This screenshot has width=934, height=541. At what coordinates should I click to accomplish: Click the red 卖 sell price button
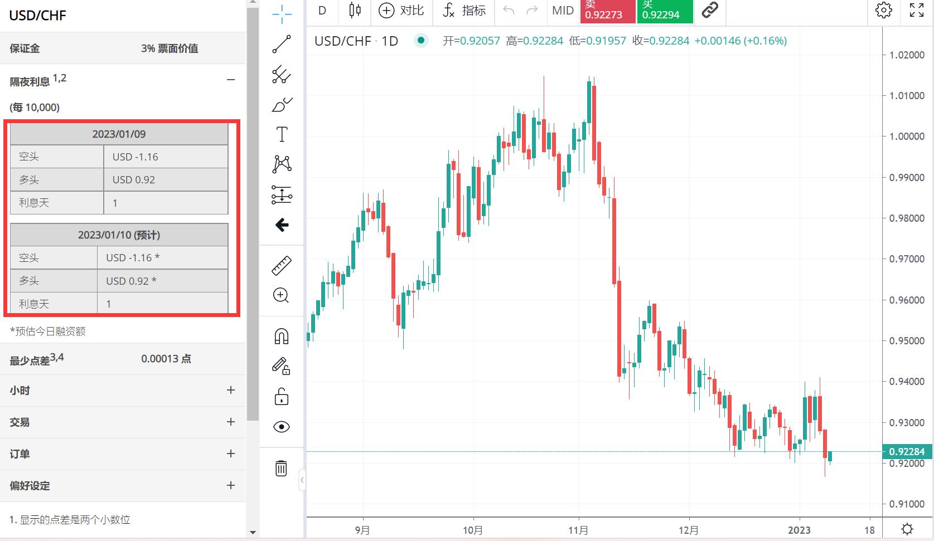607,11
